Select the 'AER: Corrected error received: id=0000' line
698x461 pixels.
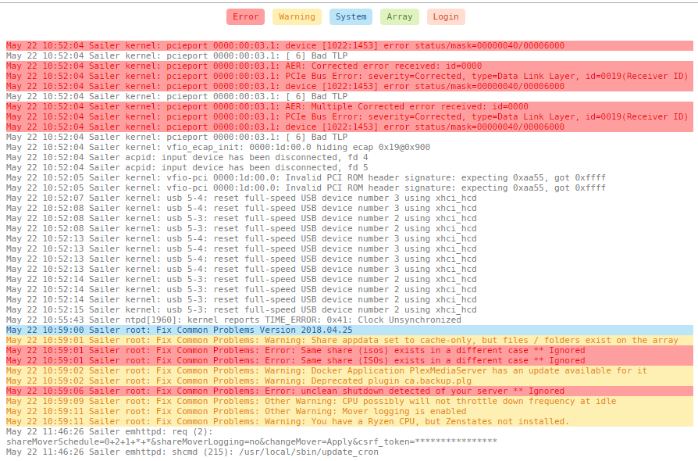click(350, 66)
